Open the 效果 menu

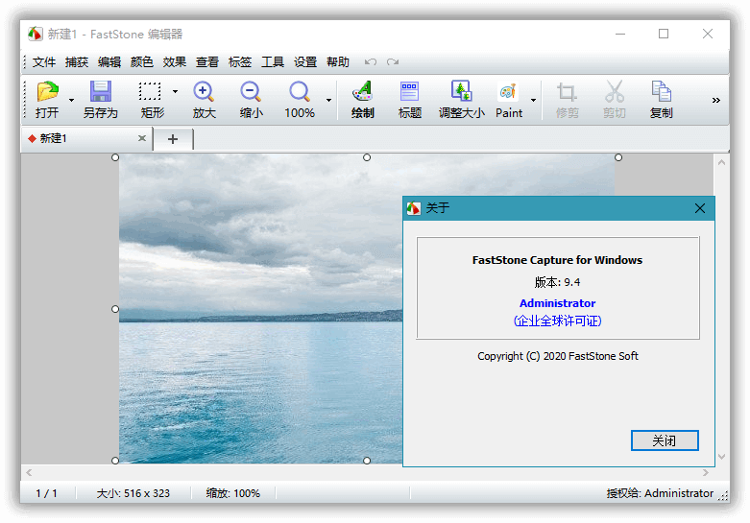pos(175,61)
